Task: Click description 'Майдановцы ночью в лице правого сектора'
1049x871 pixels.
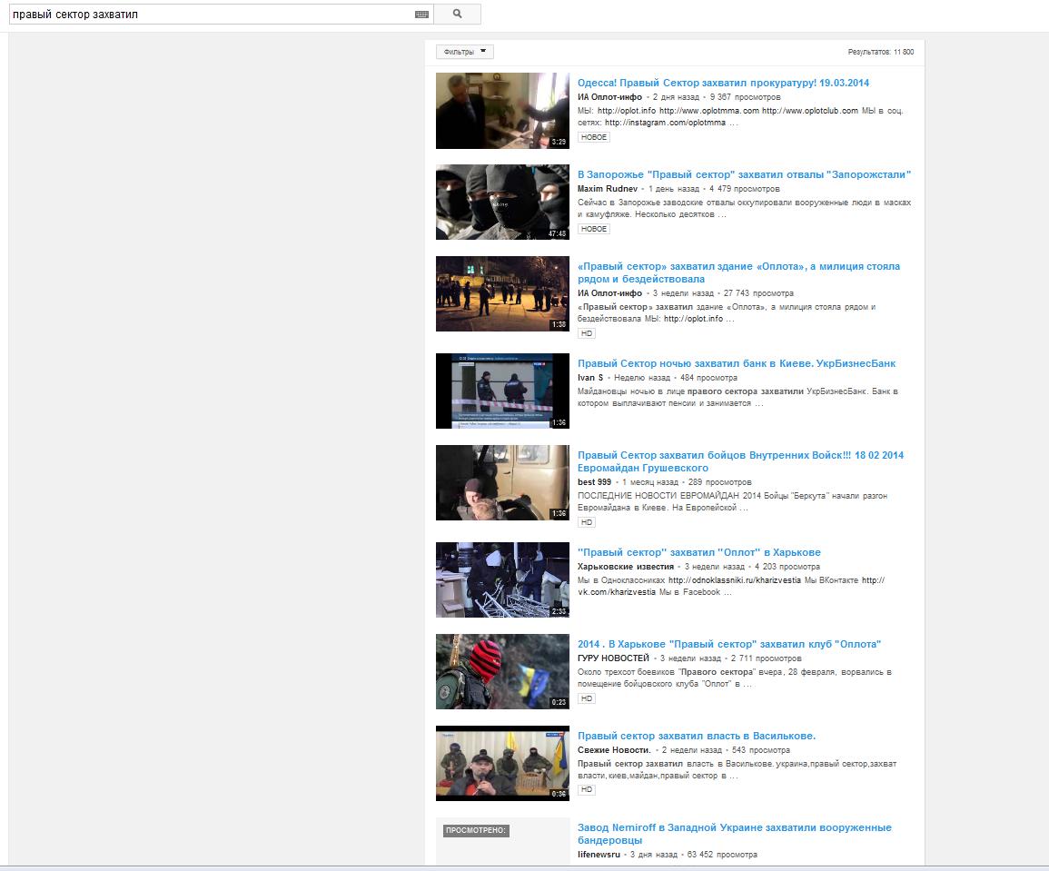Action: pos(737,397)
